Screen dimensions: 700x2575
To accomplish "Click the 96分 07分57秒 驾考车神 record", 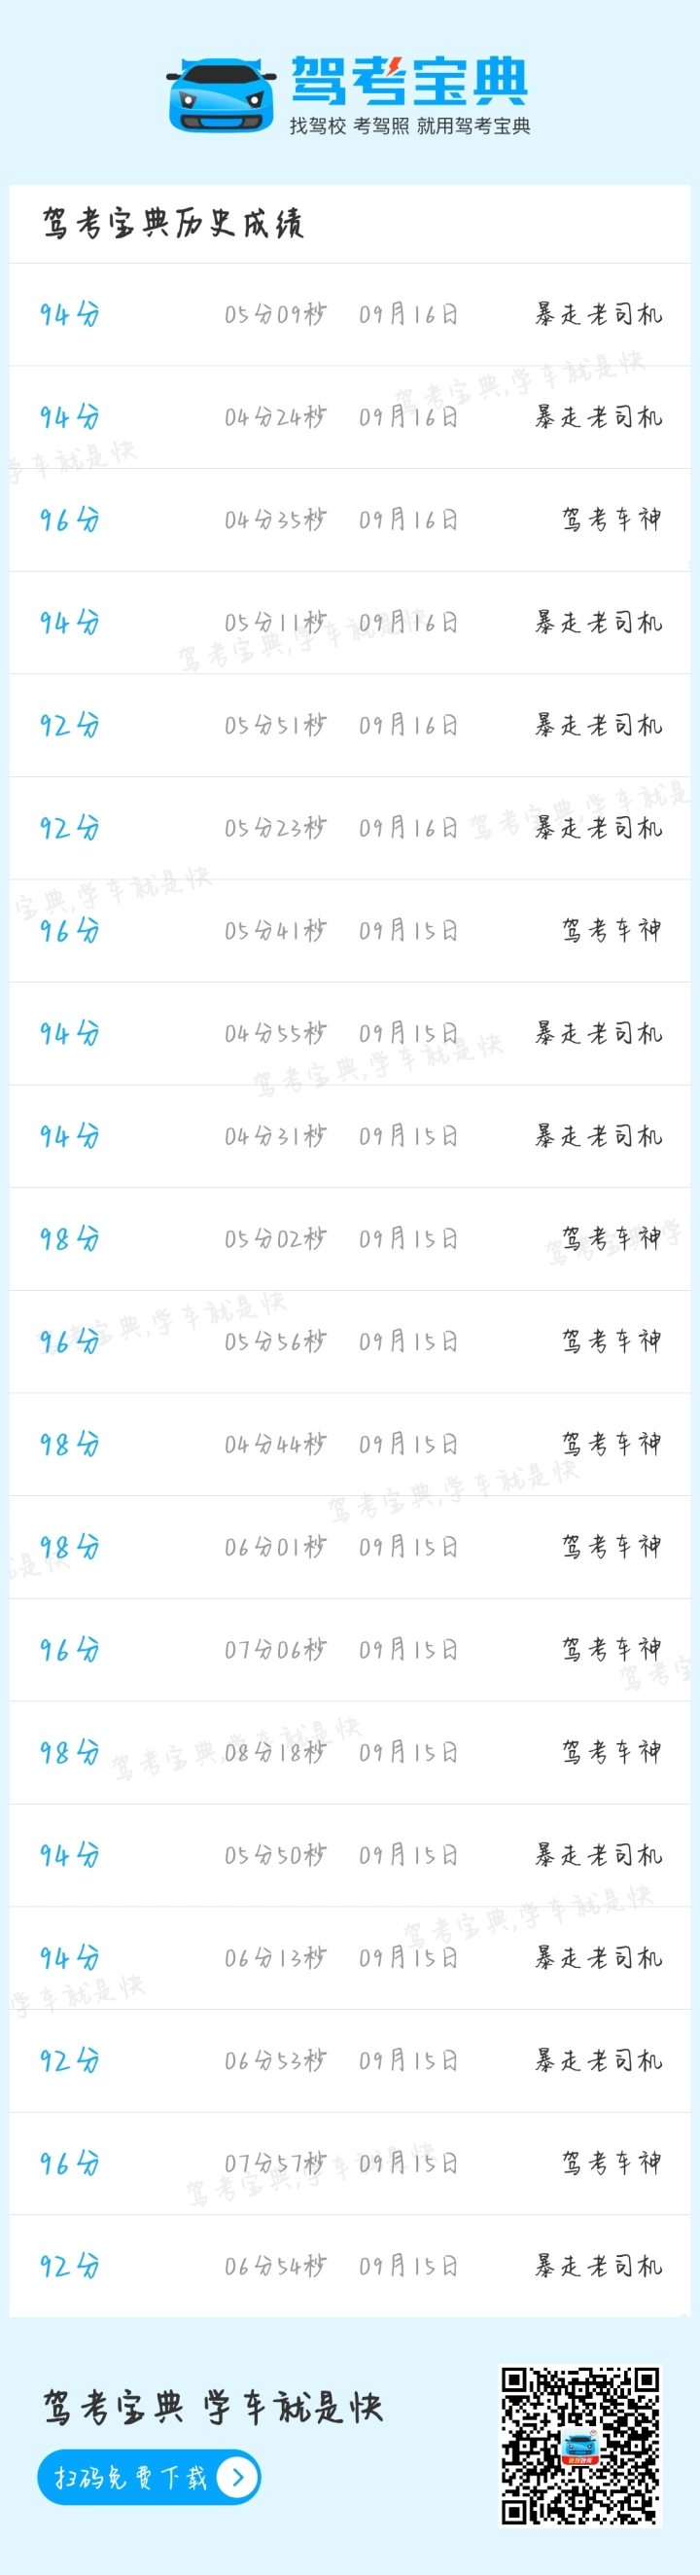I will click(349, 2164).
